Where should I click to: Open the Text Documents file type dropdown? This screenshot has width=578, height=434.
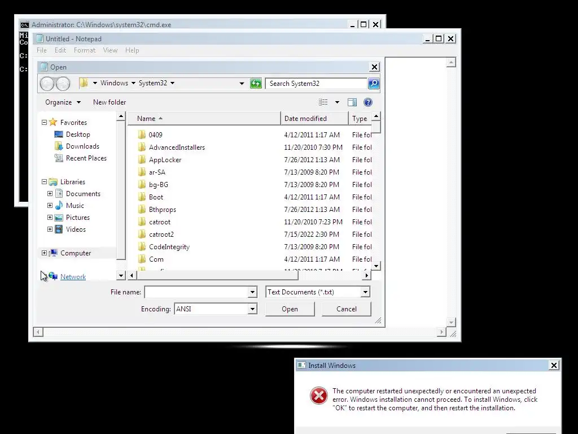coord(365,292)
